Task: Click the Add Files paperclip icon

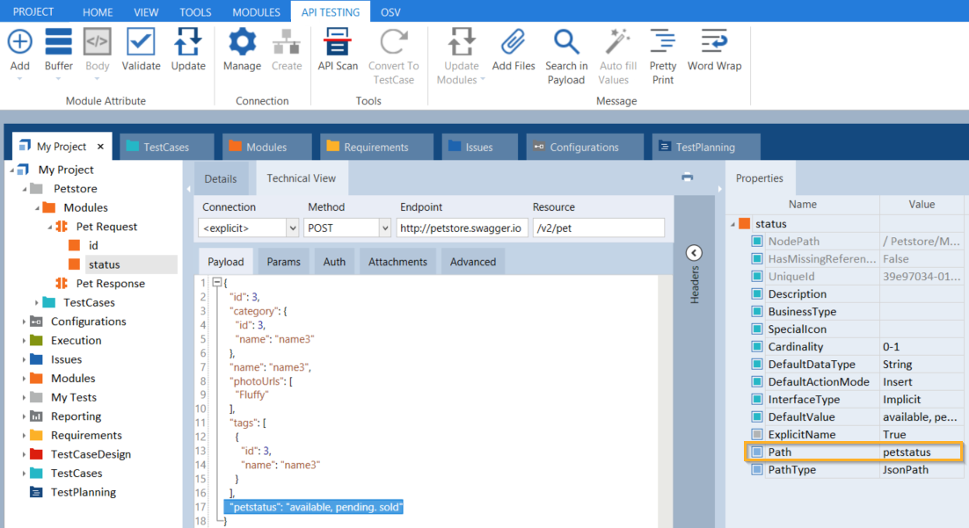Action: point(514,42)
